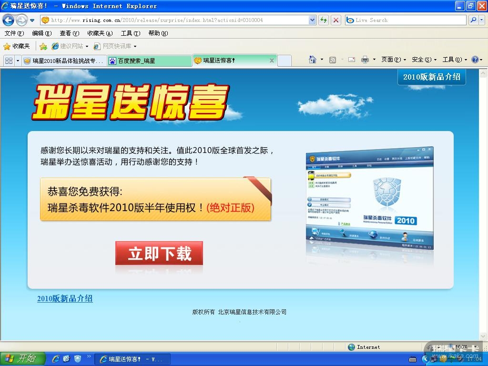Click the Rising Antivirus 2010 product screenshot
488x366 pixels.
pyautogui.click(x=369, y=198)
